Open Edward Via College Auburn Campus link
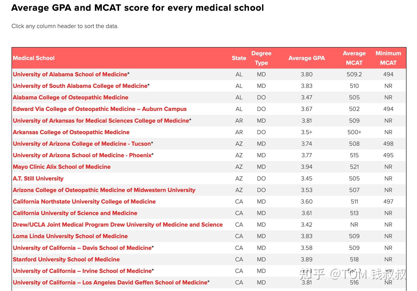The width and height of the screenshot is (417, 291). pos(100,109)
